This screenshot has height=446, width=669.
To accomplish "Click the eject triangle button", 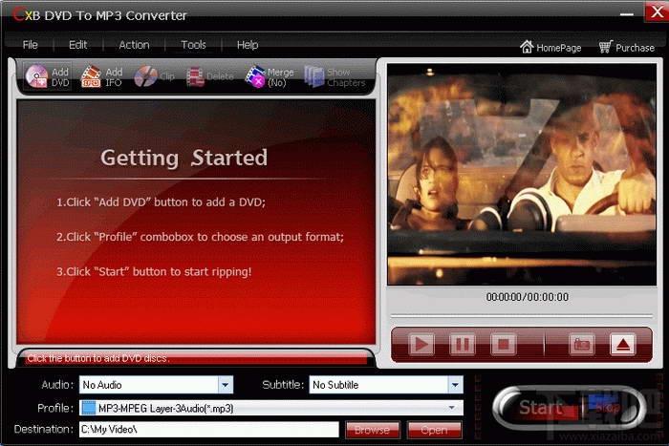I will tap(623, 344).
